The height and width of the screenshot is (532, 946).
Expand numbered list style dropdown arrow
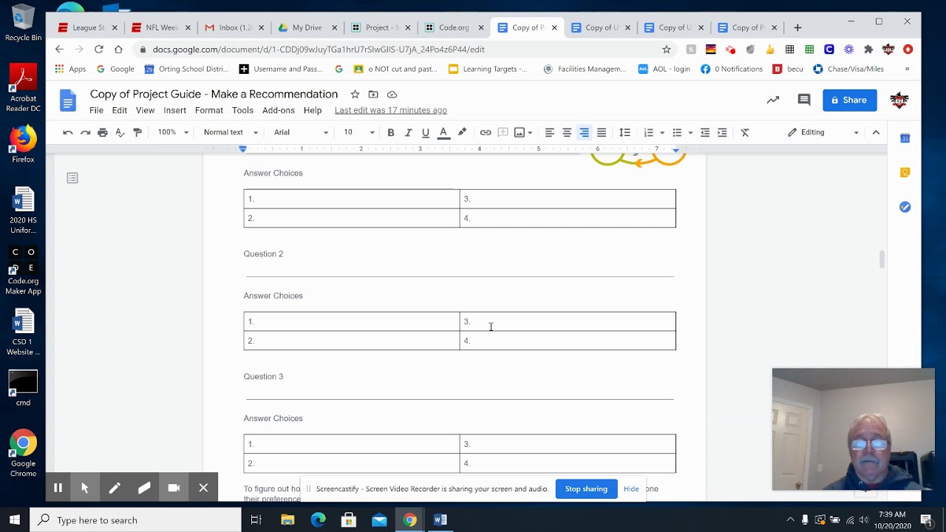tap(661, 133)
